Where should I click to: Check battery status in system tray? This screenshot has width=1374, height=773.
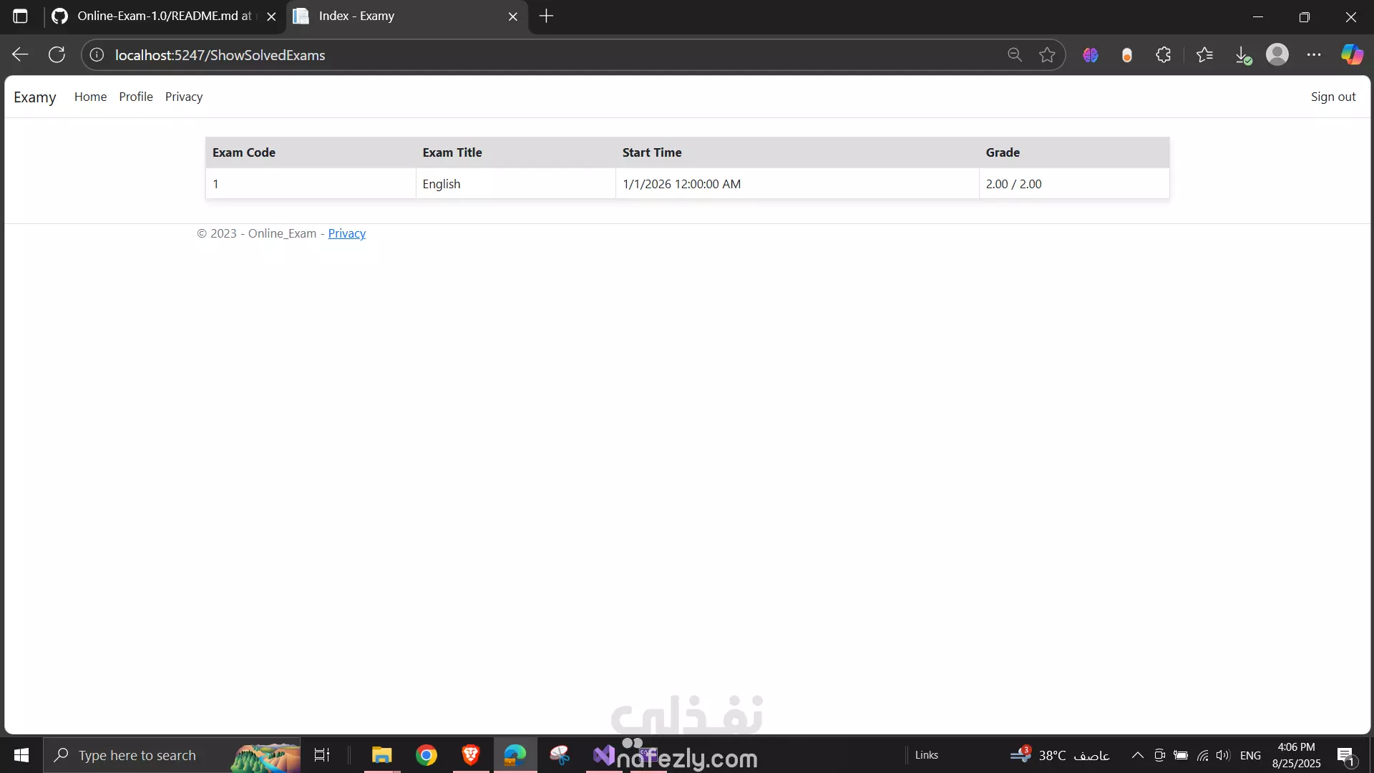1181,755
